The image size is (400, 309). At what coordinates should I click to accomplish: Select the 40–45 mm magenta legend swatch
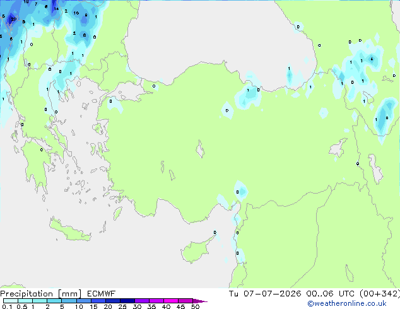(x=171, y=301)
